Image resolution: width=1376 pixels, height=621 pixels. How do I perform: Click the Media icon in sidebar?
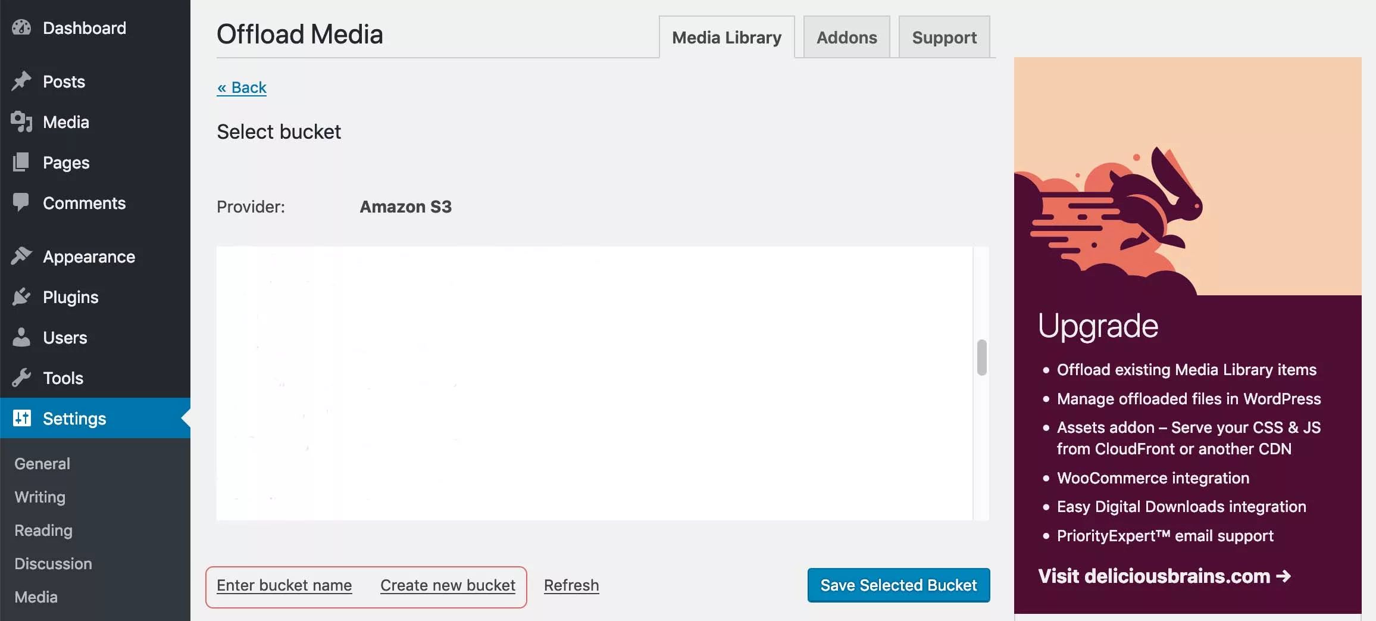click(21, 122)
